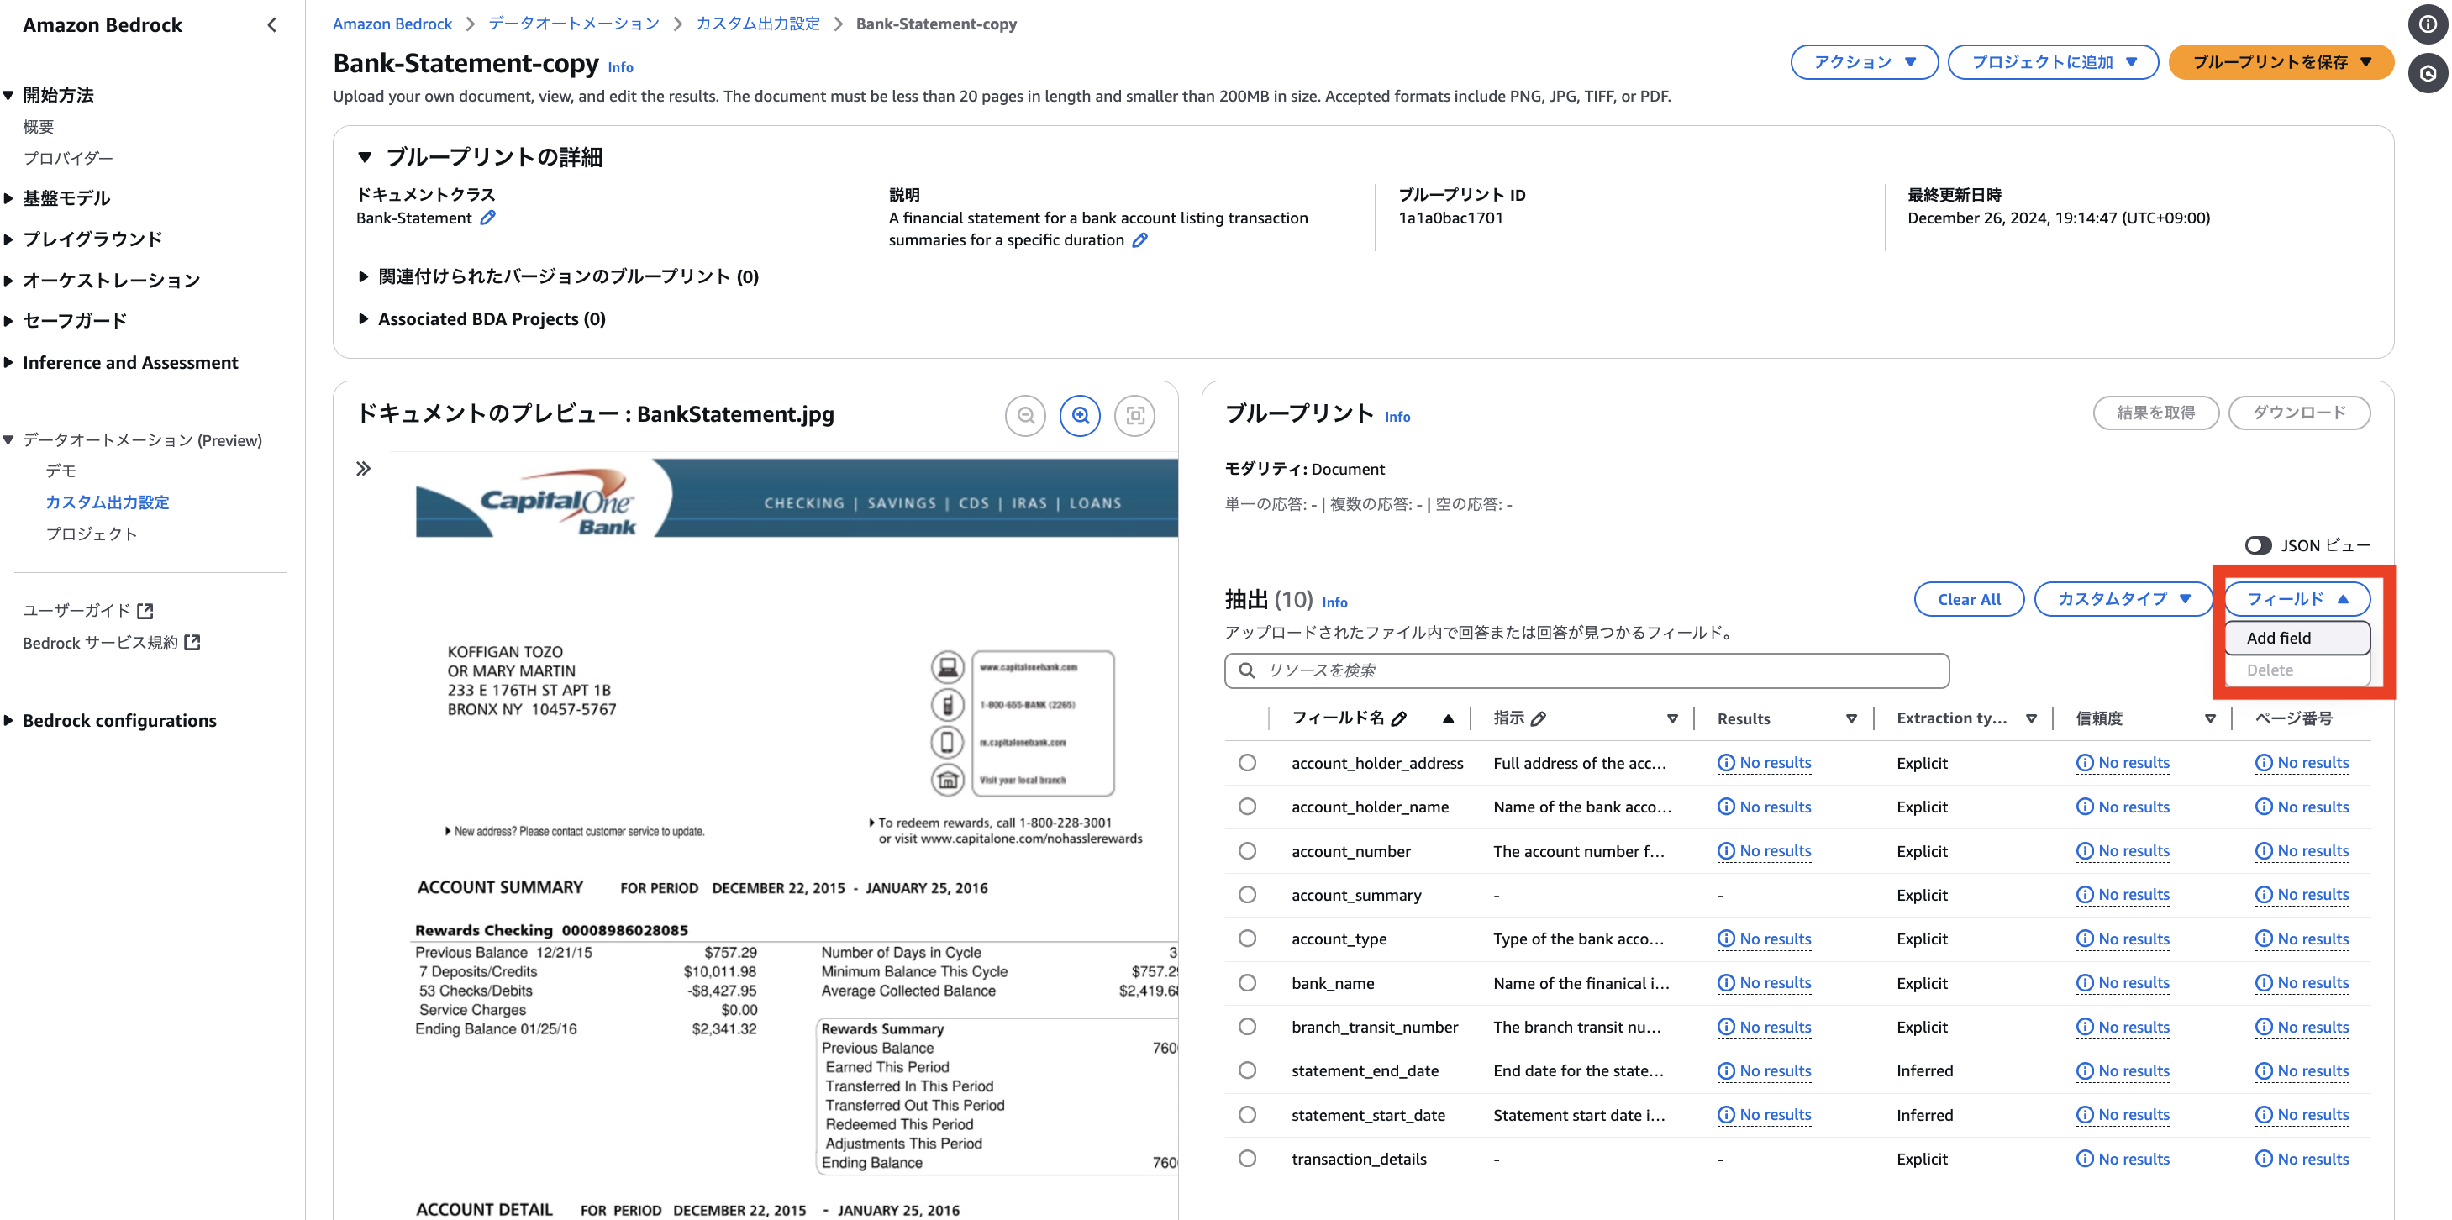2452x1220 pixels.
Task: Open the カスタムタイプ dropdown
Action: [2123, 598]
